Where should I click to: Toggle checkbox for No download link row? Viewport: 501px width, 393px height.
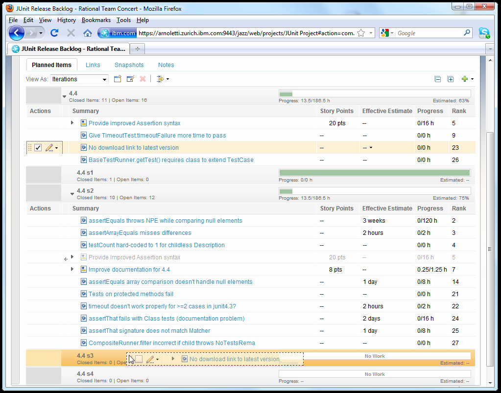click(38, 147)
